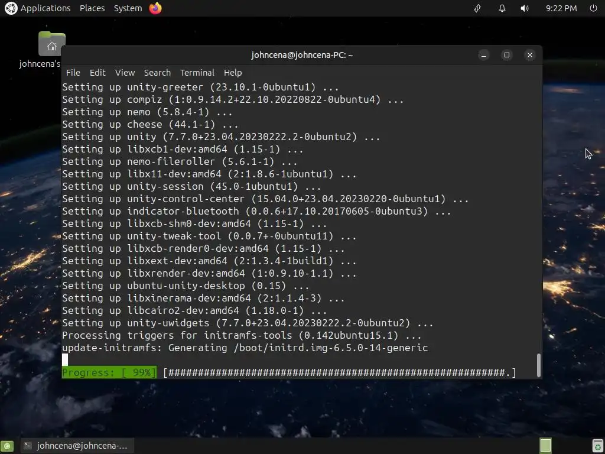Open the network connections indicator
Viewport: 605px width, 454px height.
click(477, 8)
